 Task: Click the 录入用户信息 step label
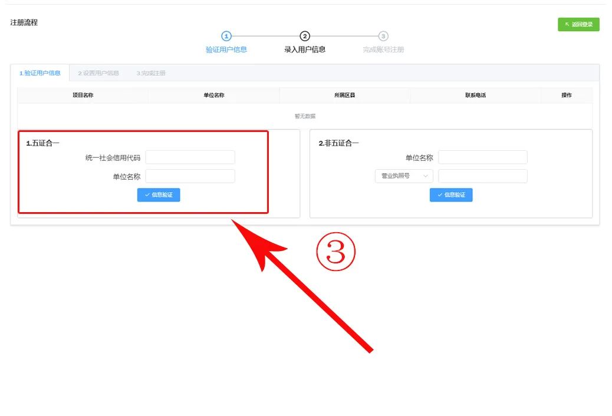305,49
